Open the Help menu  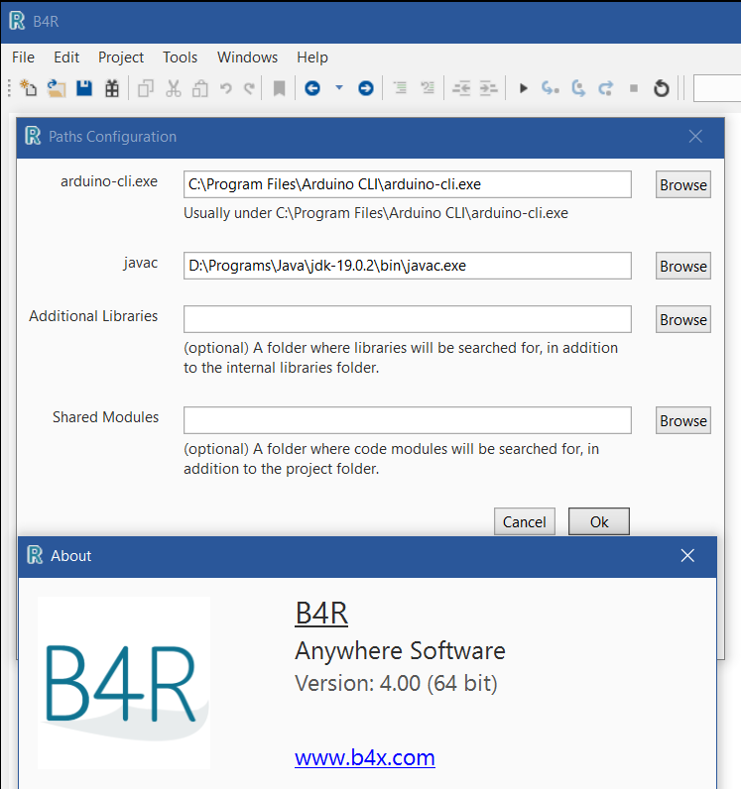(x=312, y=57)
